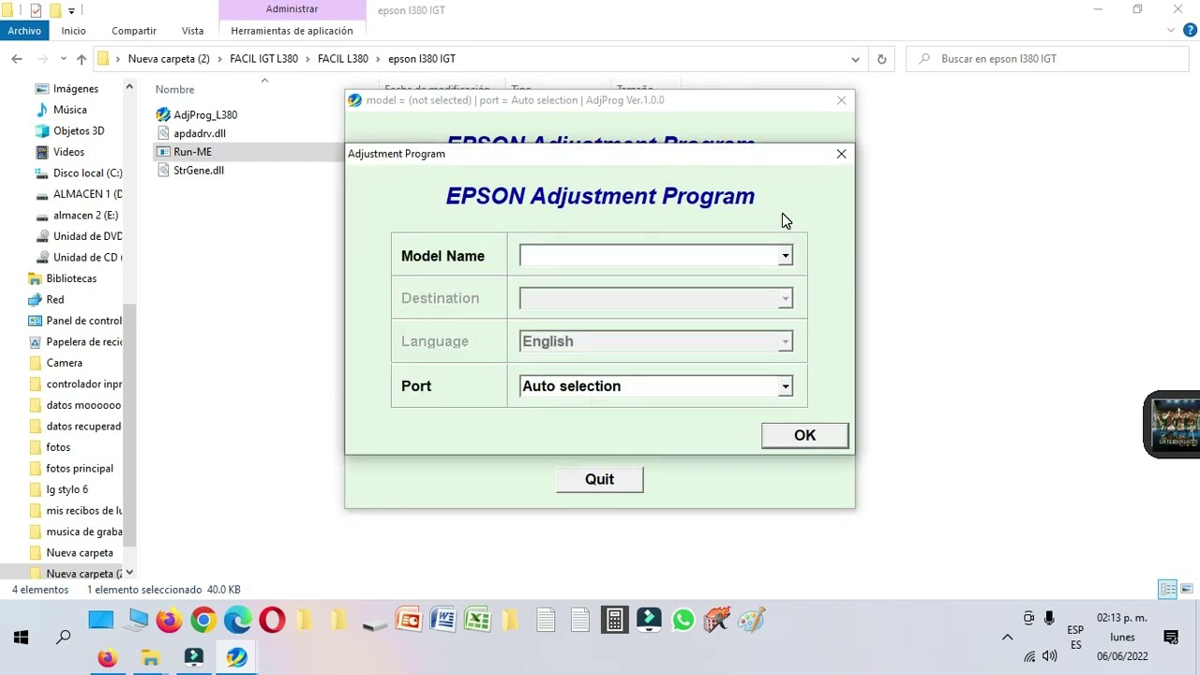The height and width of the screenshot is (675, 1200).
Task: Switch to the Inicio ribbon tab
Action: (73, 31)
